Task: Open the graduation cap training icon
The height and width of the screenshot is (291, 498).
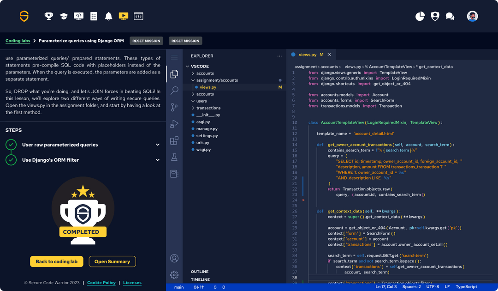Action: [x=63, y=16]
